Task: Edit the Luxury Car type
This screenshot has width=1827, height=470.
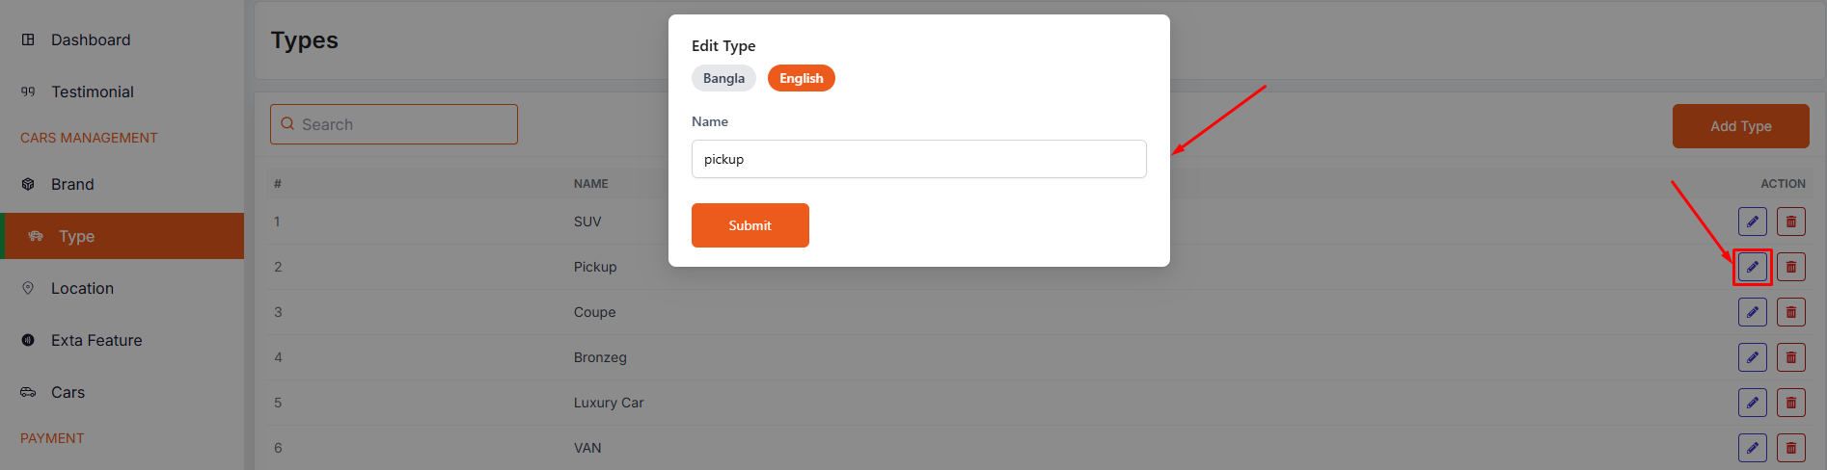Action: [1752, 403]
